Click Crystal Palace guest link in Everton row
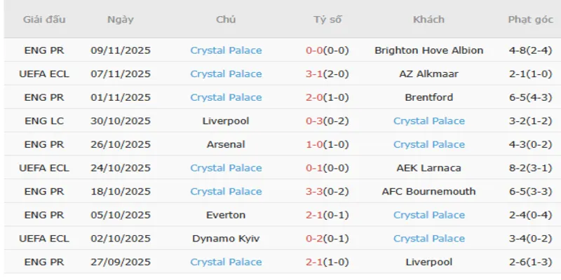Screen dimensions: 561x280 [x=428, y=215]
